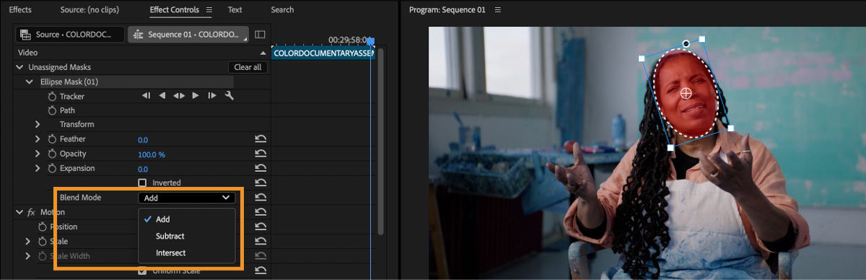Toggle the Uniform Scale checkbox
This screenshot has width=866, height=280.
point(142,271)
